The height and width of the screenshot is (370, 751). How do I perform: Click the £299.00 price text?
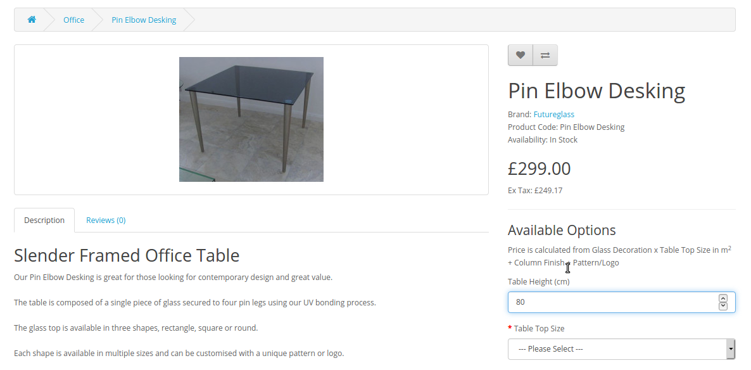tap(540, 169)
